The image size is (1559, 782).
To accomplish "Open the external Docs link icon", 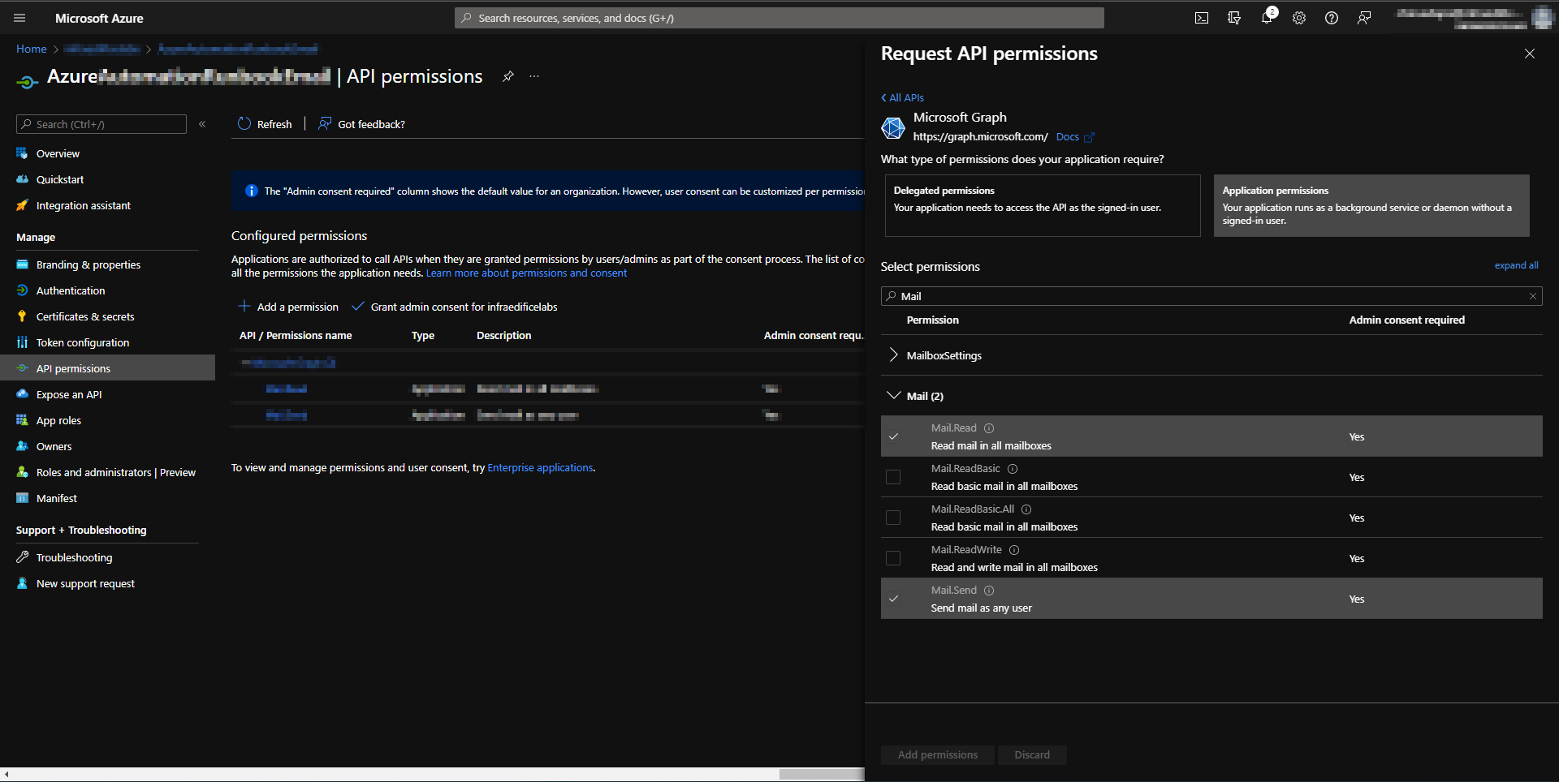I will [x=1090, y=137].
